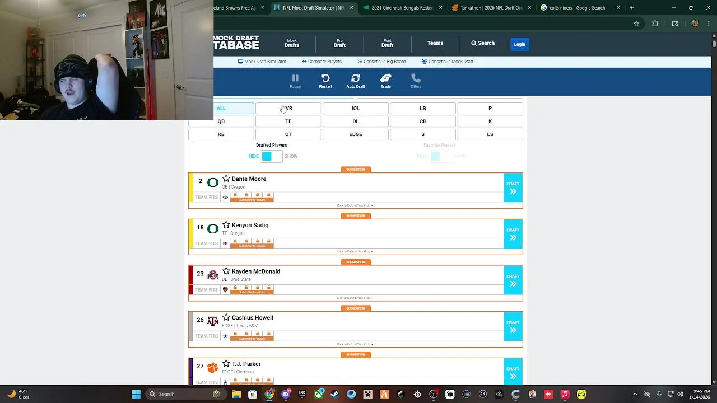Filter players by LB
The height and width of the screenshot is (403, 717).
(x=423, y=108)
